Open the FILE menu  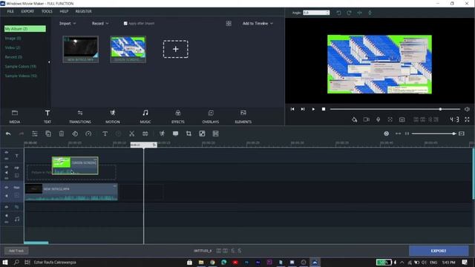point(10,11)
